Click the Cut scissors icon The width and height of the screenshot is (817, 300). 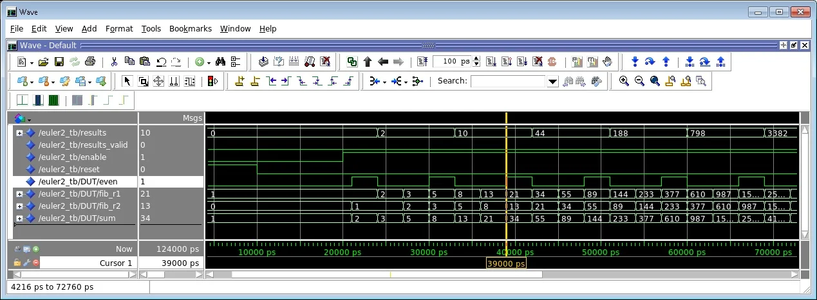(114, 62)
